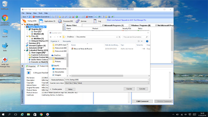Open the Startup menu
The width and height of the screenshot is (208, 117).
point(29,13)
